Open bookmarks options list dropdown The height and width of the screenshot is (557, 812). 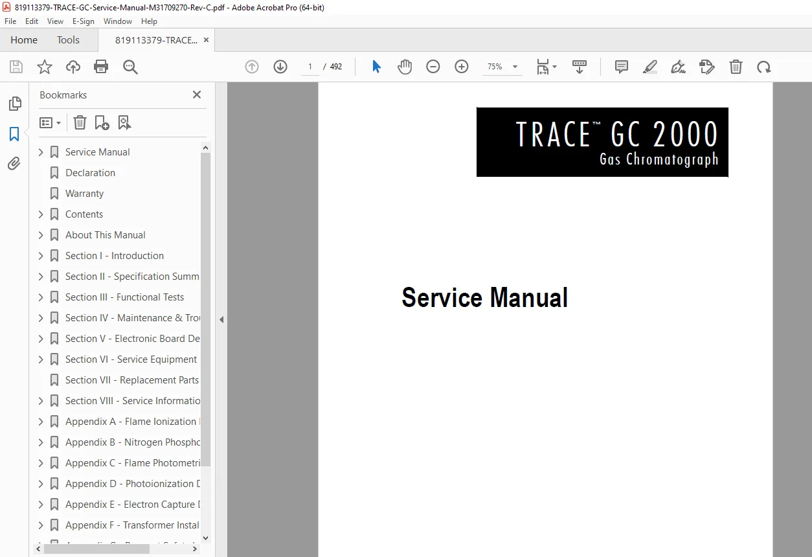tap(50, 122)
